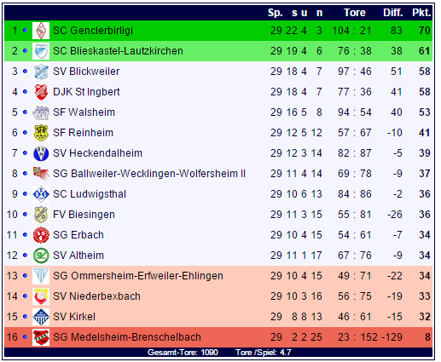Image resolution: width=441 pixels, height=362 pixels.
Task: Click the SG Erbach red emblem
Action: [x=41, y=235]
